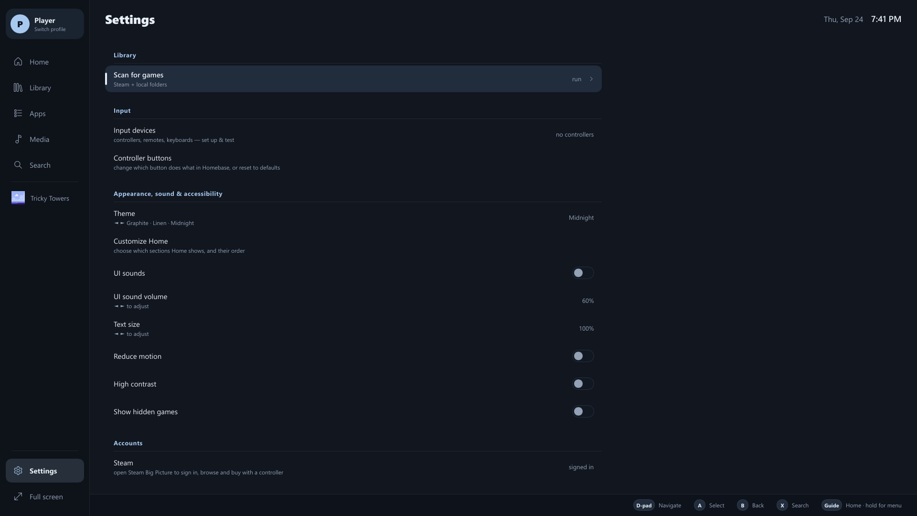This screenshot has width=917, height=516.
Task: Select the Theme setting row
Action: pyautogui.click(x=353, y=217)
